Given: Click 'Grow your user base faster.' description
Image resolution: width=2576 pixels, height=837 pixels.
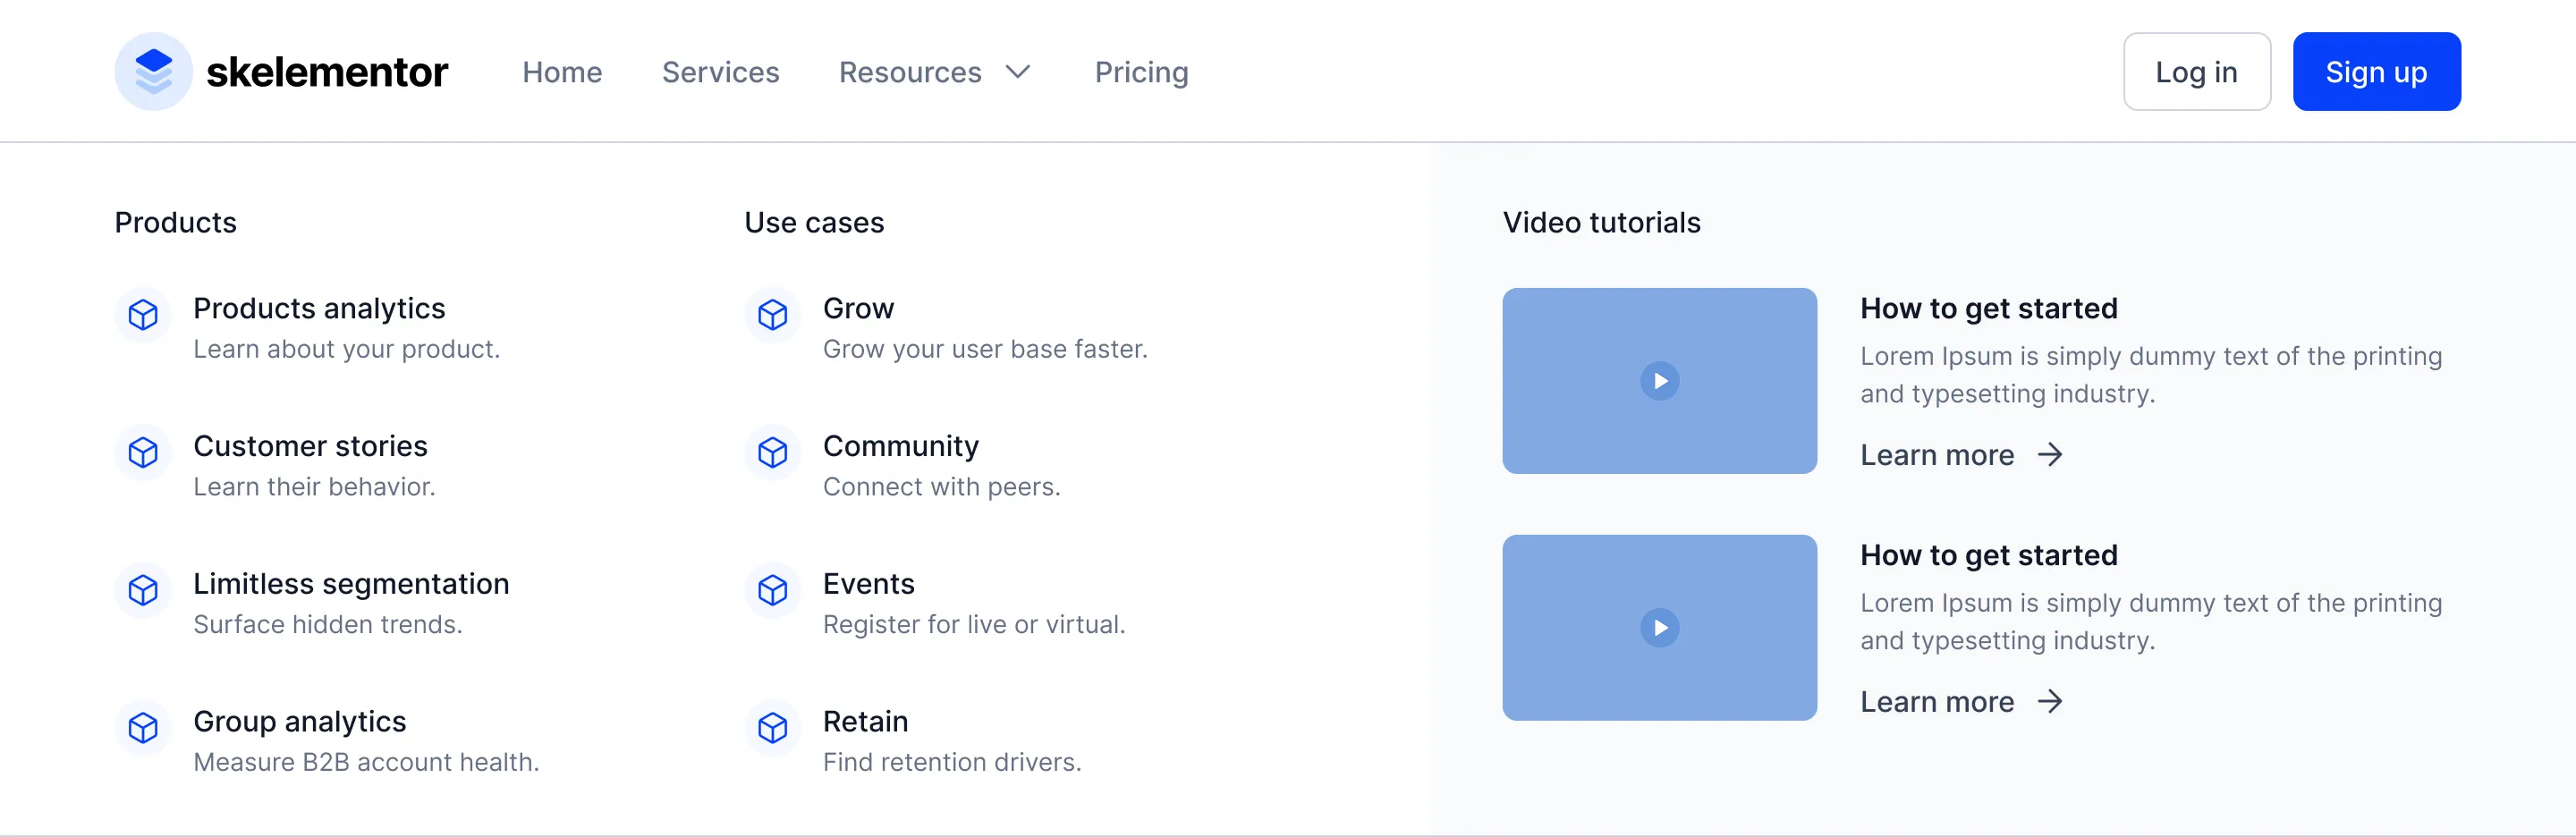Looking at the screenshot, I should coord(985,349).
